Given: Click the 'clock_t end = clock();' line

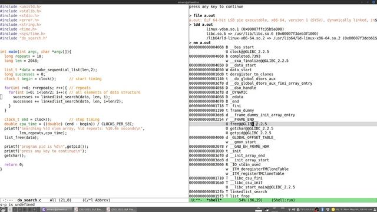Looking at the screenshot, I should tap(52, 120).
